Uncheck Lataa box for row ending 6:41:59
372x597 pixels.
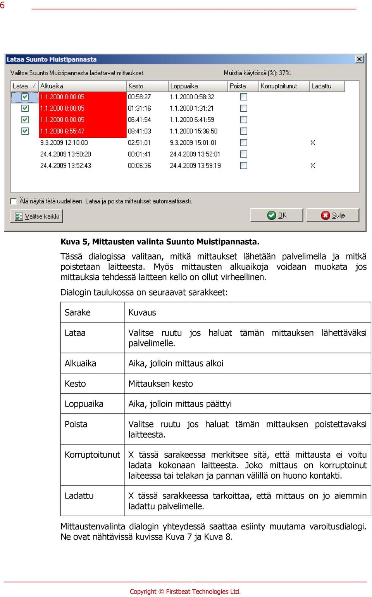click(25, 119)
